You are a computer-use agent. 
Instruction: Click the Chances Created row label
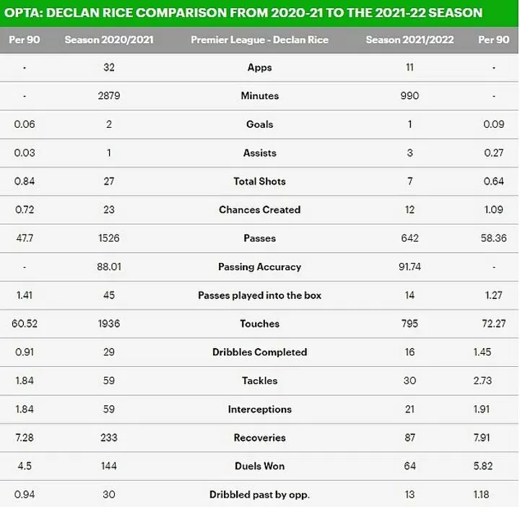(260, 210)
